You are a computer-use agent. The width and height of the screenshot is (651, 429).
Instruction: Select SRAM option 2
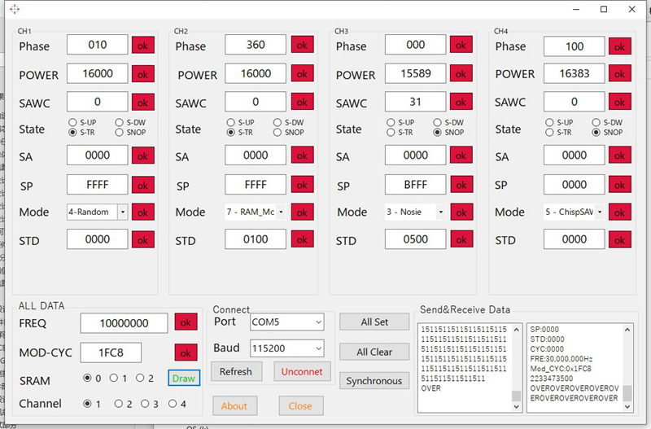point(141,379)
